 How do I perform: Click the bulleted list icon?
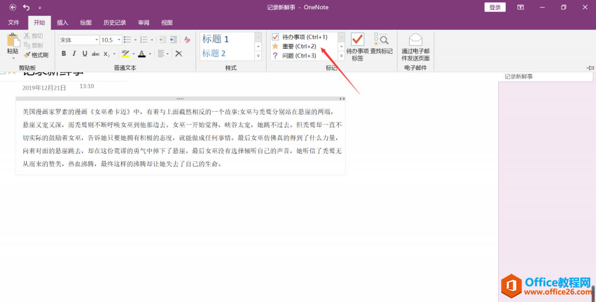pos(127,40)
